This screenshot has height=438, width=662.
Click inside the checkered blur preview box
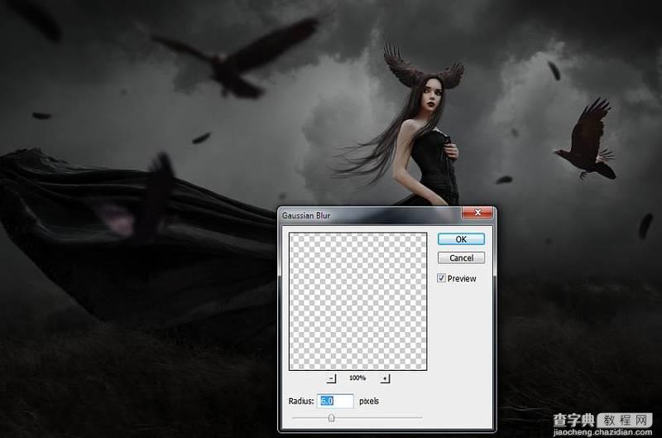coord(357,301)
